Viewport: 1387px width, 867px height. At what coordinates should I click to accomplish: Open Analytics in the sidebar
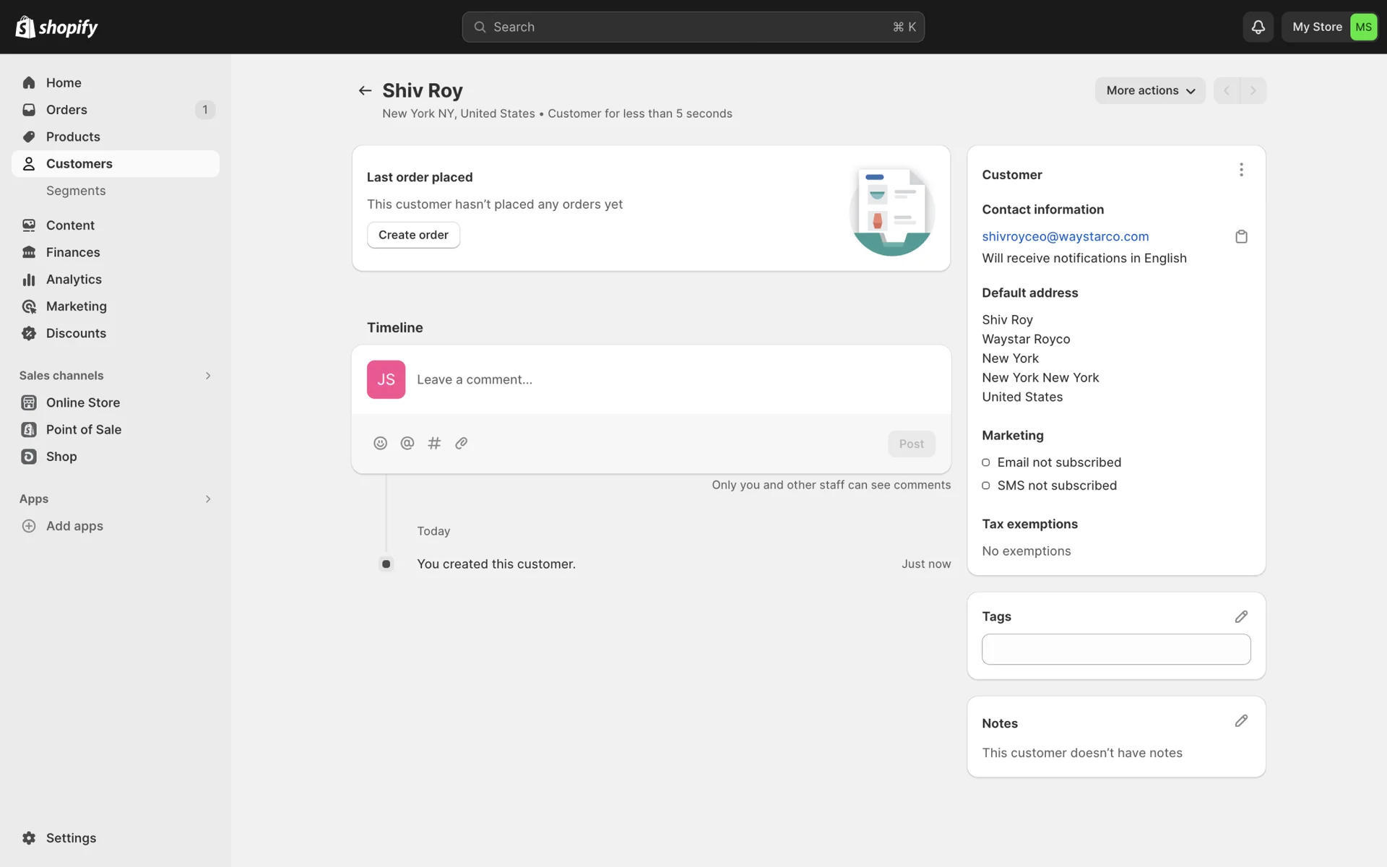tap(74, 280)
